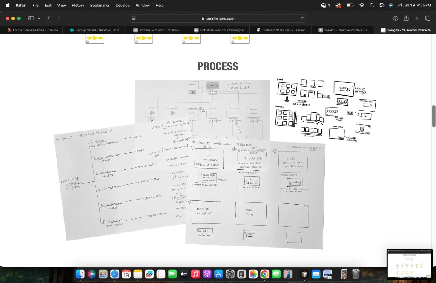
Task: Open the History menu
Action: pyautogui.click(x=78, y=5)
